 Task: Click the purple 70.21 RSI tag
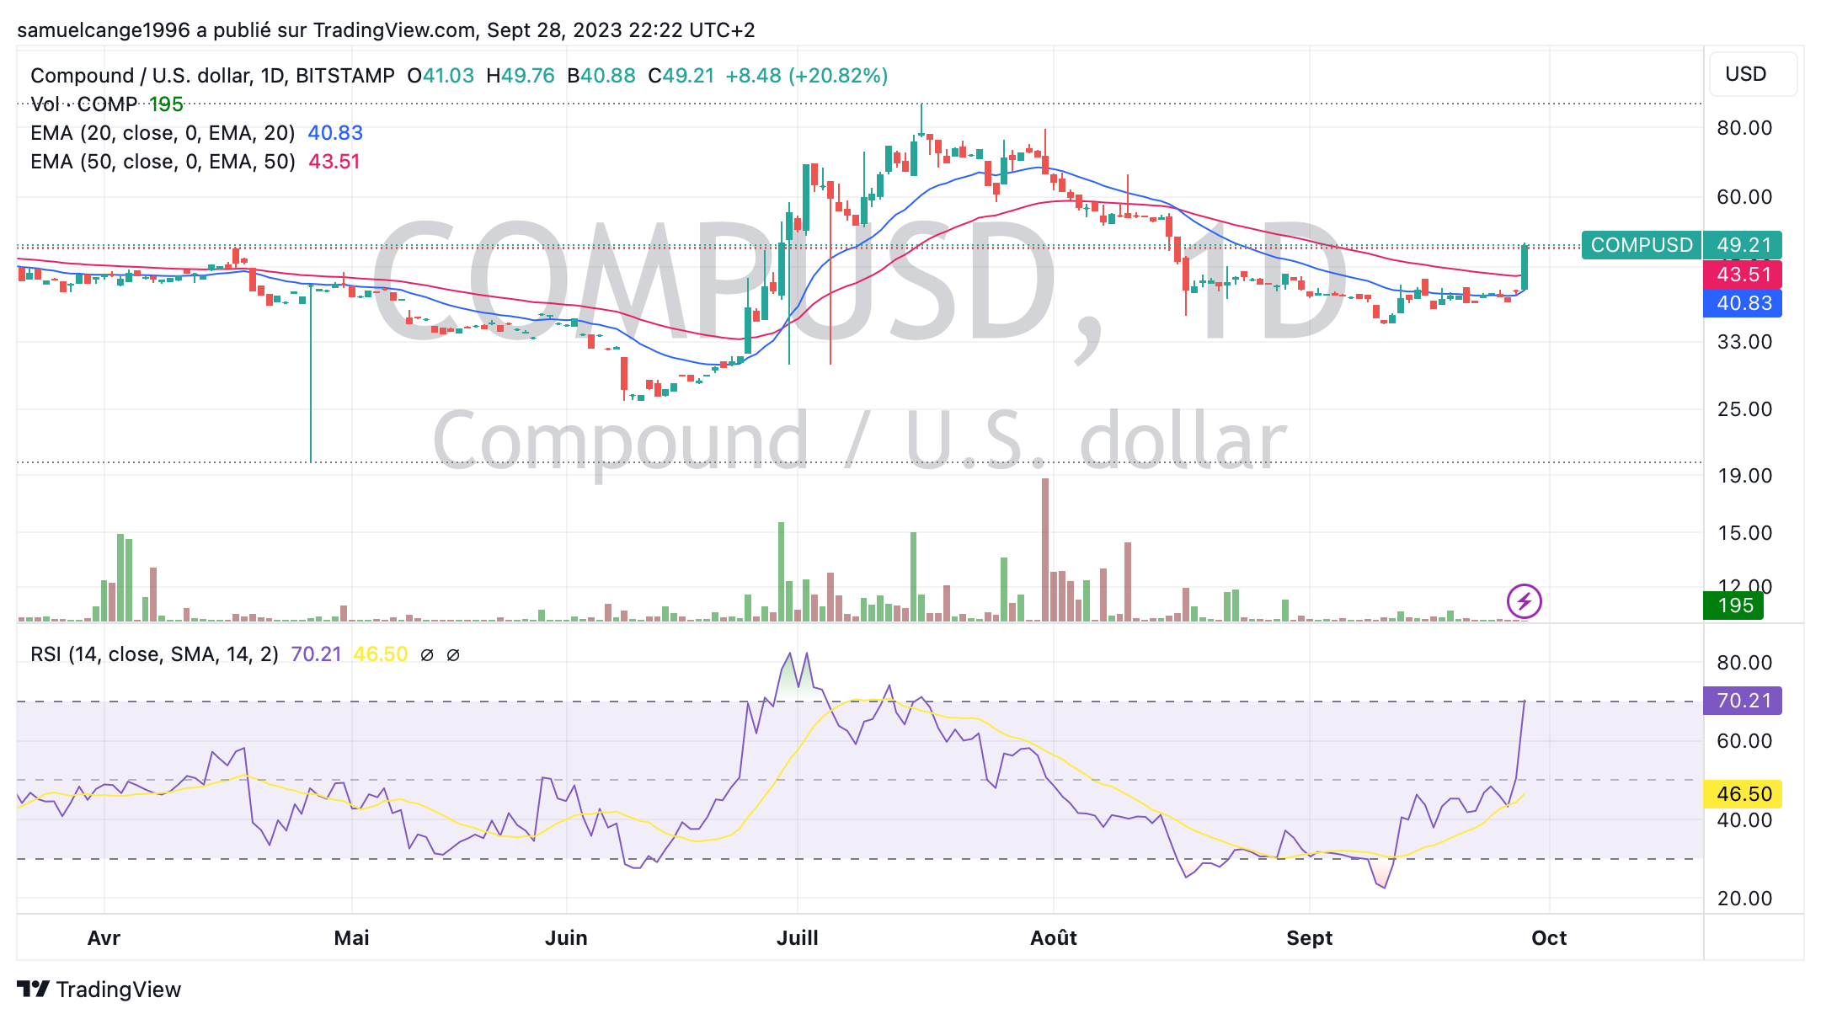(x=1743, y=701)
